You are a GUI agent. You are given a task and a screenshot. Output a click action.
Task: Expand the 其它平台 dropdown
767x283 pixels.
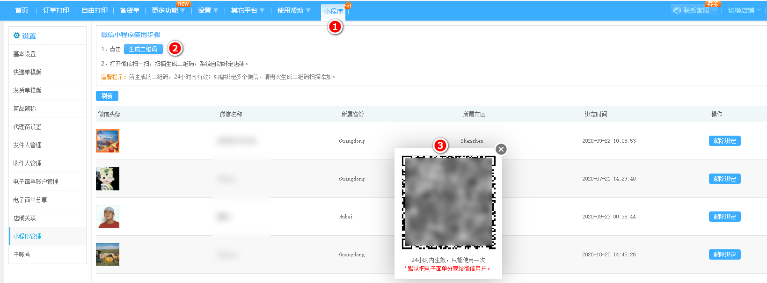point(248,10)
